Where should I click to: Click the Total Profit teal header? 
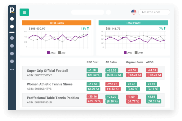[133, 23]
